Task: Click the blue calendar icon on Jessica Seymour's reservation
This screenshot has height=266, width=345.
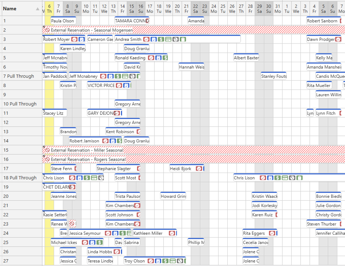Action: coord(115,233)
